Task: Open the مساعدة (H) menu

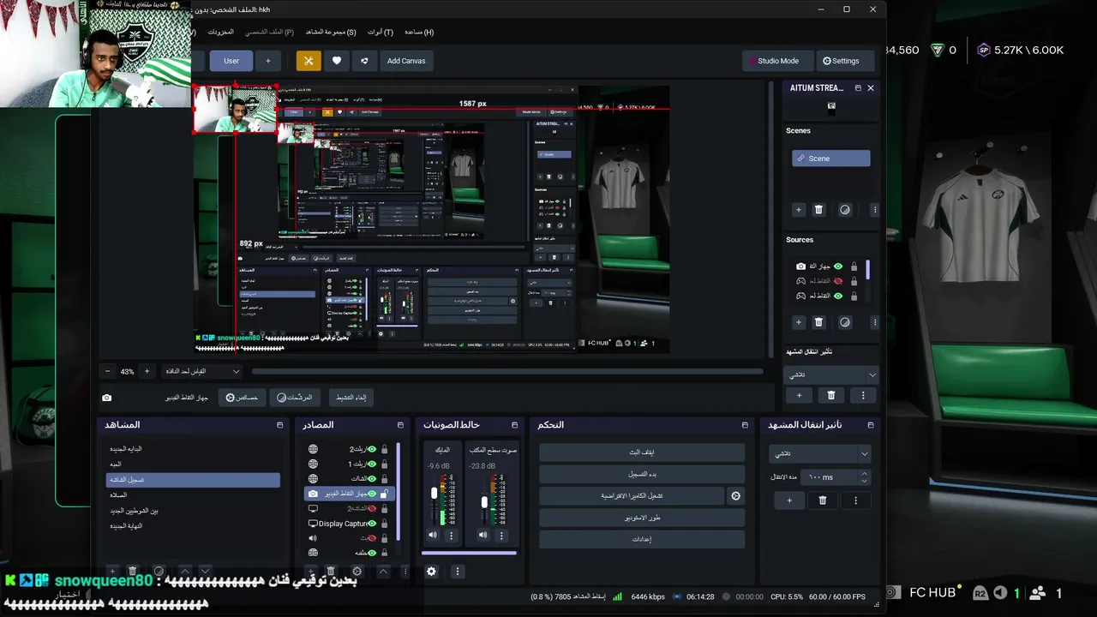Action: pos(419,32)
